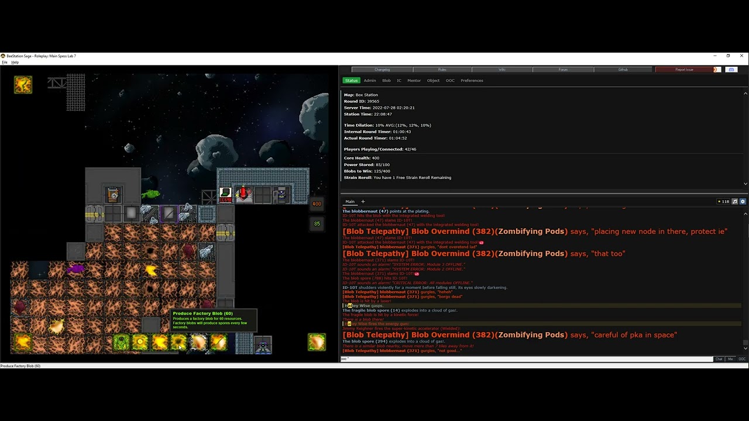Open the audio music note settings
749x421 pixels.
point(735,201)
